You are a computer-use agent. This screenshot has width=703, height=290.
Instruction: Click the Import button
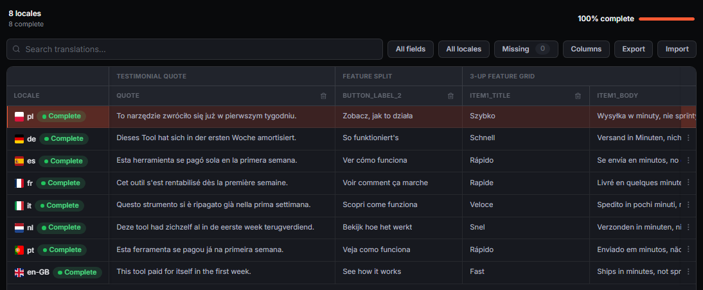(677, 50)
